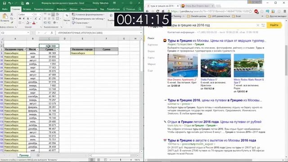Click the camera icon in Excel quick access

click(27, 3)
